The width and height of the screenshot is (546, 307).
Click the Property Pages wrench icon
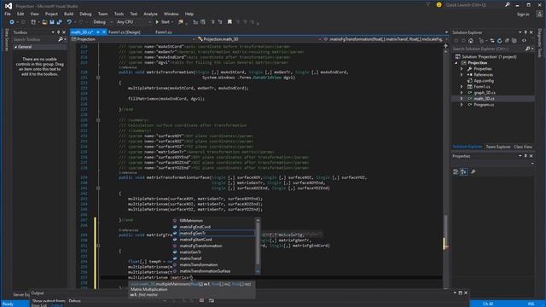point(473,172)
